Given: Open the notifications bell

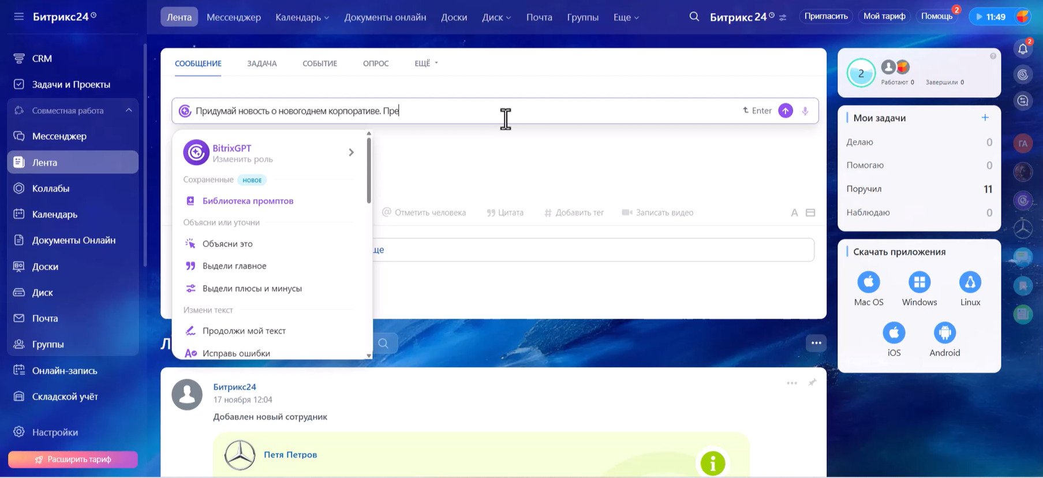Looking at the screenshot, I should coord(1023,49).
